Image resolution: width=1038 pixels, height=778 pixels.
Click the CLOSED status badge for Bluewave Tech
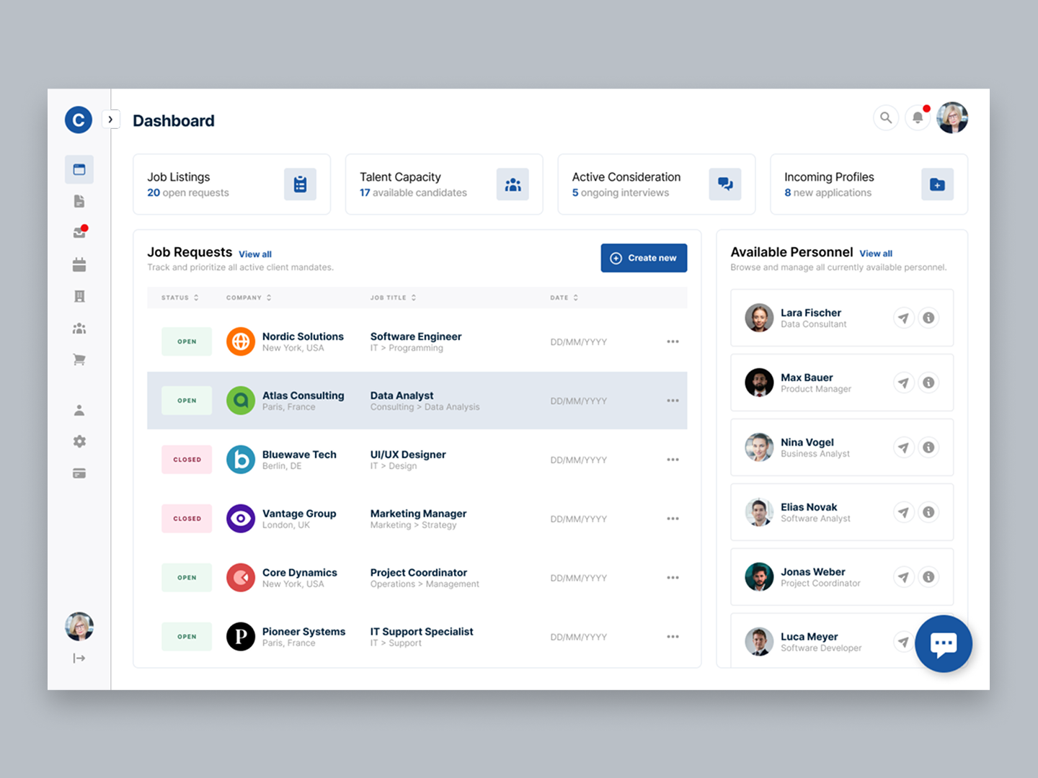pos(187,460)
